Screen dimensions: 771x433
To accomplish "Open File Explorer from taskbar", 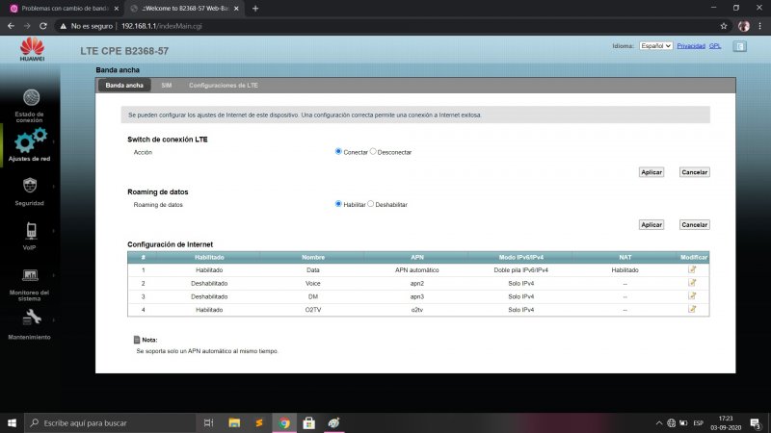I will (234, 422).
